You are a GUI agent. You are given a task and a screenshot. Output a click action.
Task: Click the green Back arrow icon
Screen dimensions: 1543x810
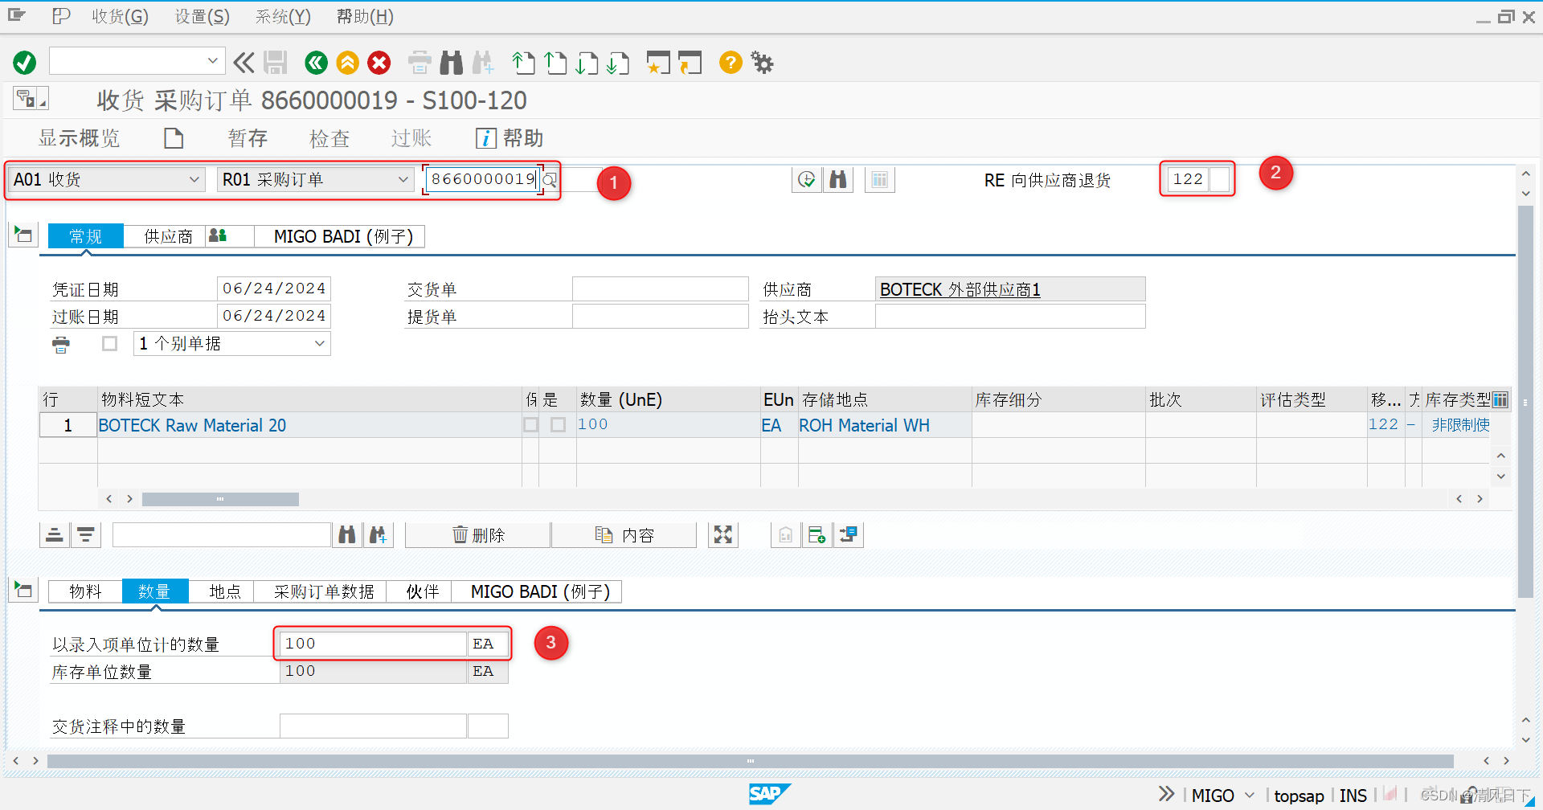coord(317,63)
